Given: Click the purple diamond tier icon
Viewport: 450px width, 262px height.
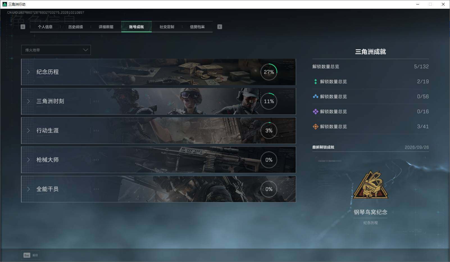Looking at the screenshot, I should tap(315, 112).
